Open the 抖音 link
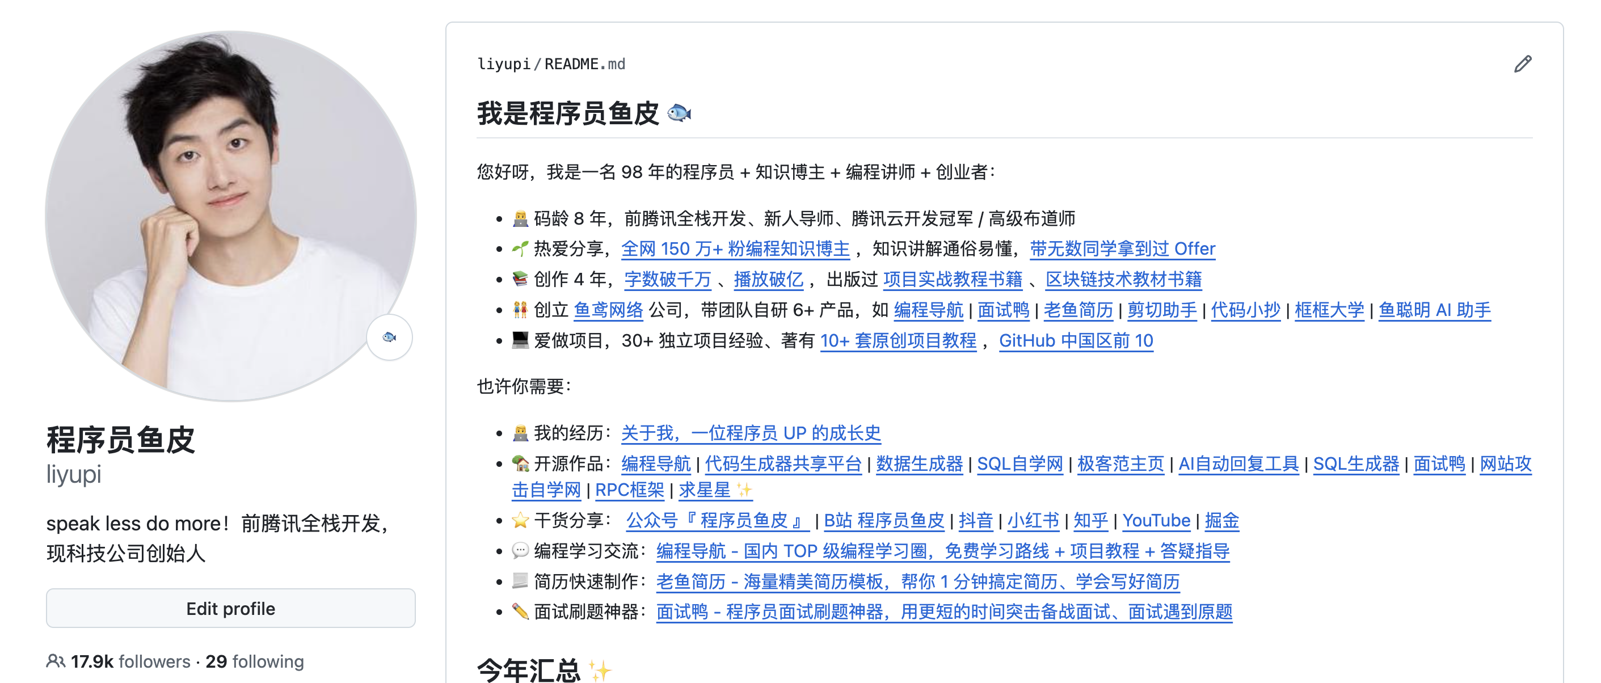 [x=975, y=521]
